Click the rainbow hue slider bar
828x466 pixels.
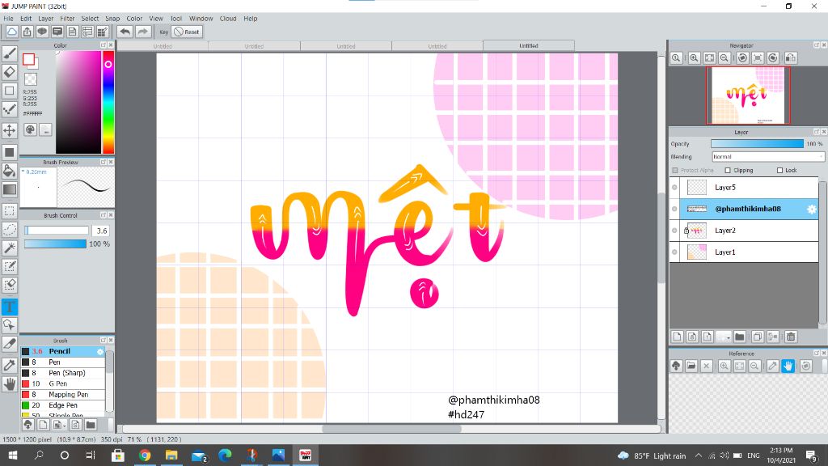108,102
